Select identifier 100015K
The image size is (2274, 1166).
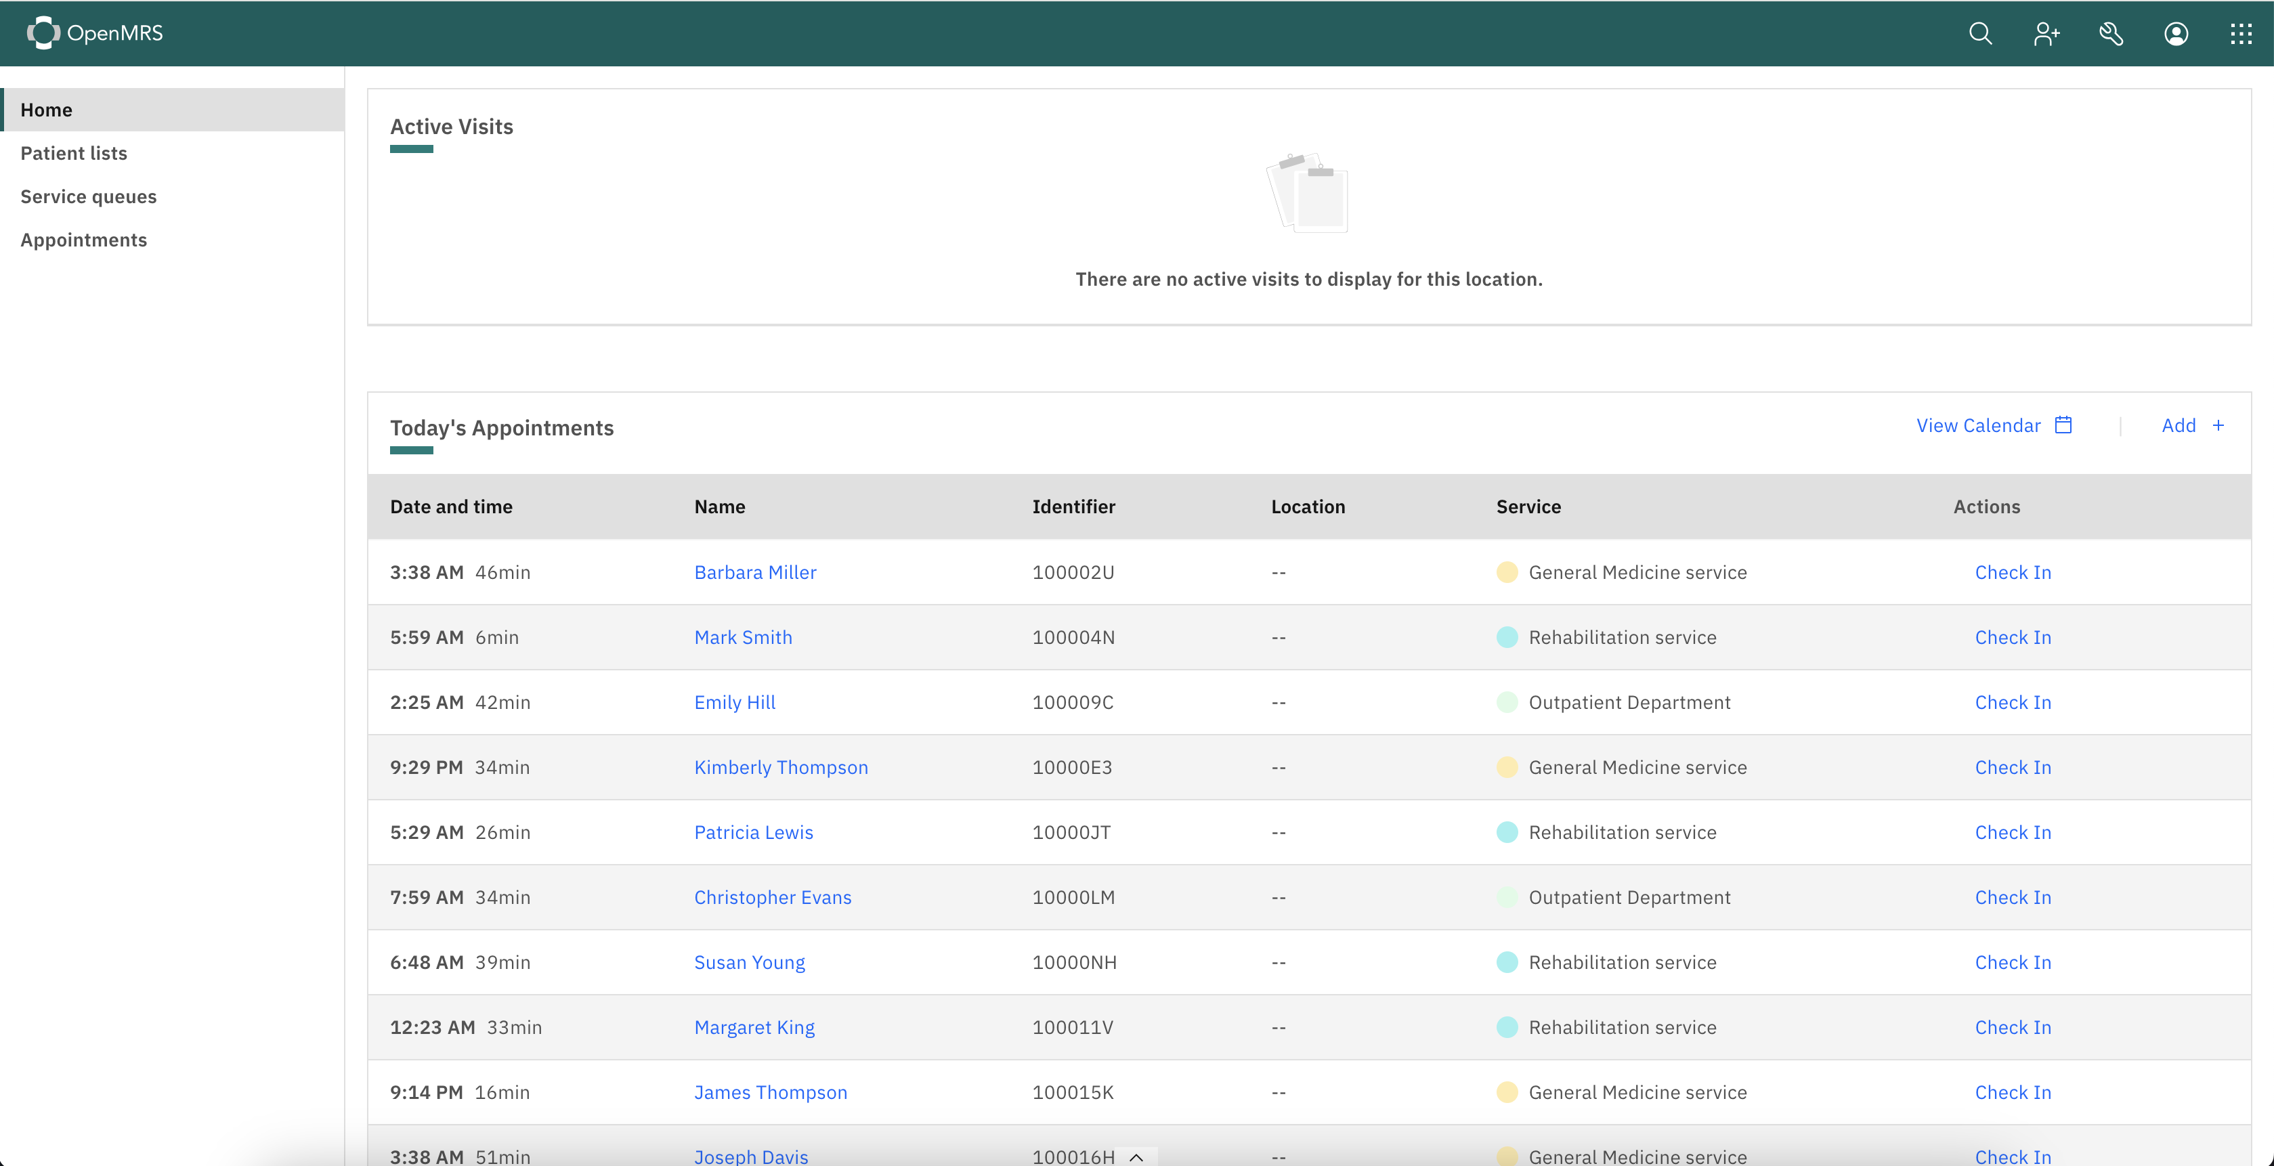1073,1092
